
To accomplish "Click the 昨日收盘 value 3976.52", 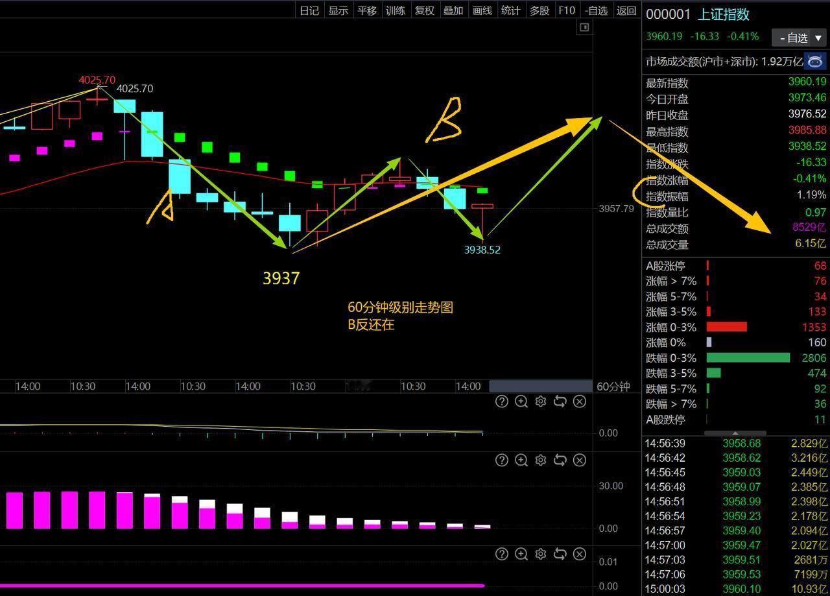I will pos(807,115).
